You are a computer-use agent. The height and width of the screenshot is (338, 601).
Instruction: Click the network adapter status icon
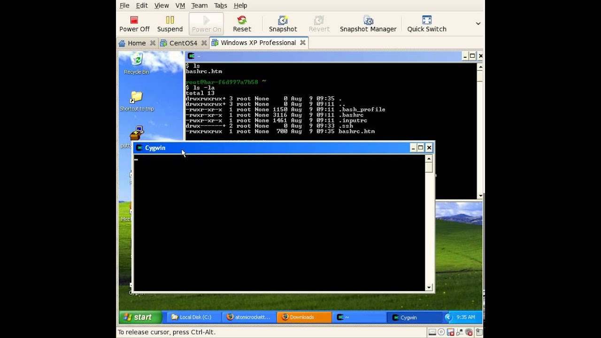pos(460,332)
